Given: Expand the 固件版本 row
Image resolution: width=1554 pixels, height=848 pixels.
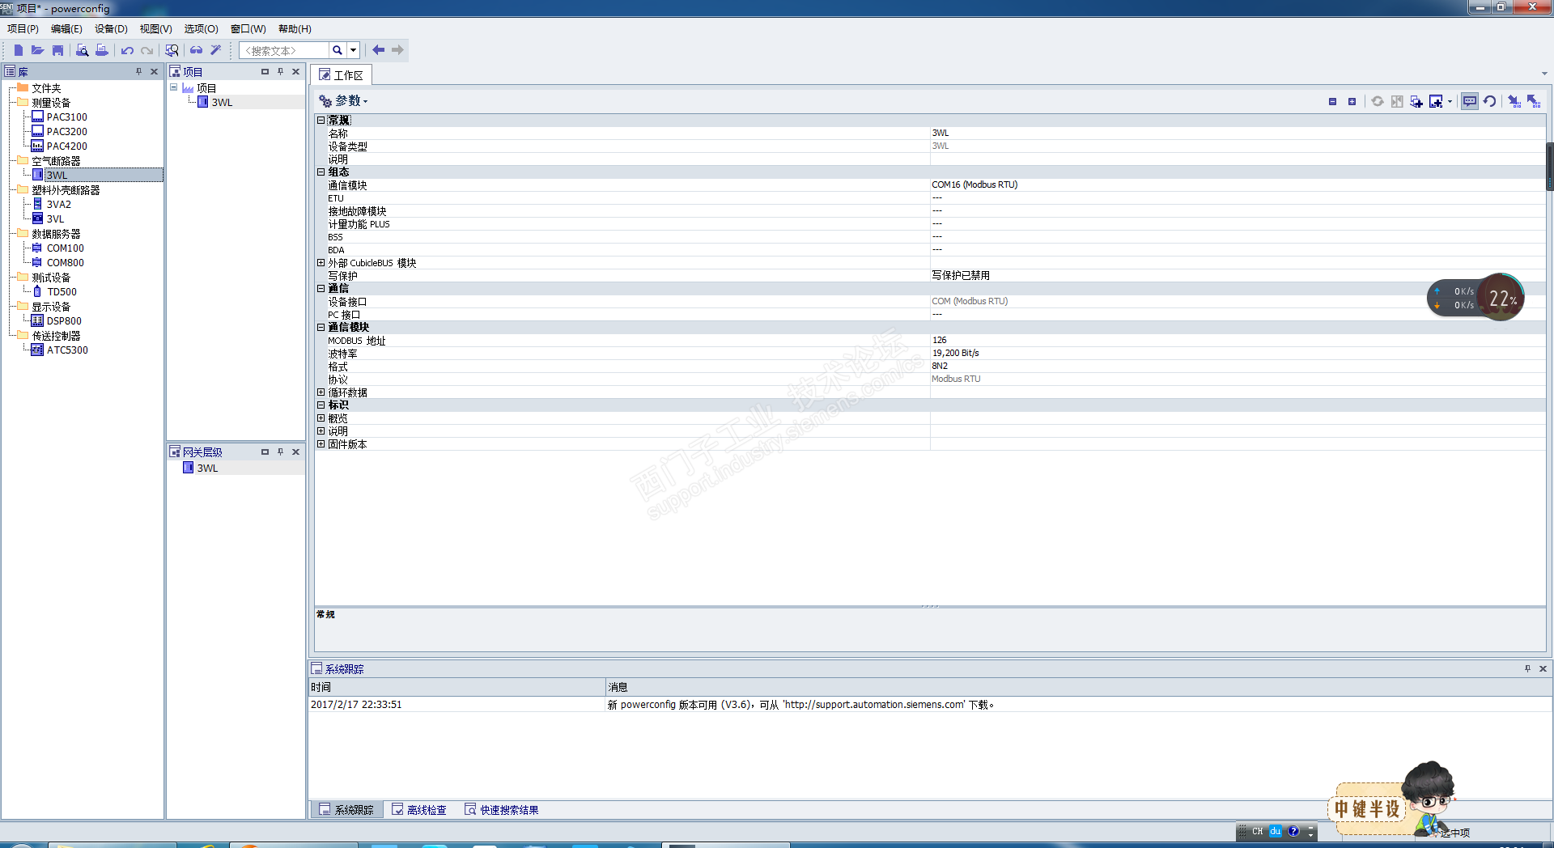Looking at the screenshot, I should click(x=321, y=444).
